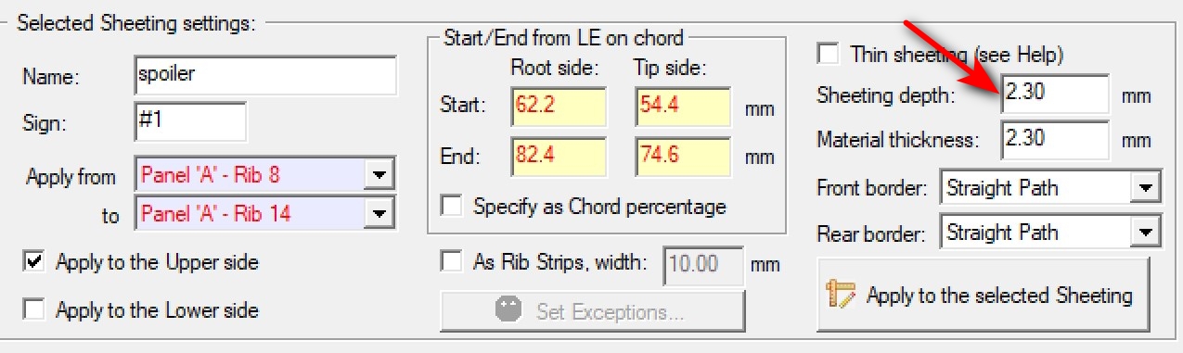
Task: Click the Set Exceptions face icon
Action: click(508, 310)
